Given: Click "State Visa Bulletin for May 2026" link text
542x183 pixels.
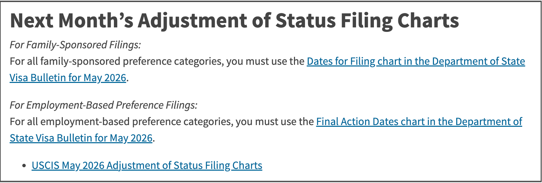Looking at the screenshot, I should coord(81,138).
